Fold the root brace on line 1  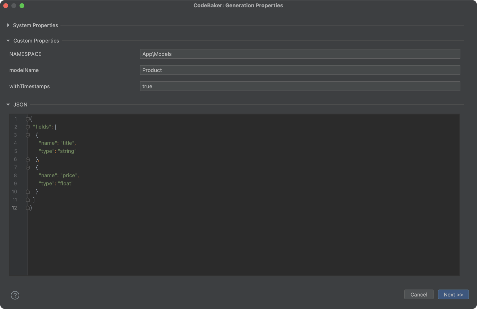28,119
